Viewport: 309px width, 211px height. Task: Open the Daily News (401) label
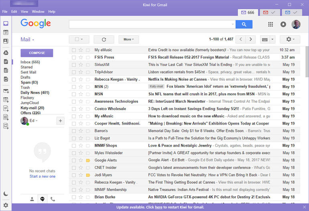pyautogui.click(x=35, y=92)
